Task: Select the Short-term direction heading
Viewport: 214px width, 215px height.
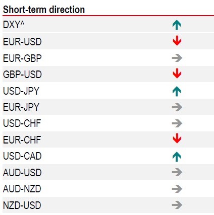Action: click(x=44, y=10)
